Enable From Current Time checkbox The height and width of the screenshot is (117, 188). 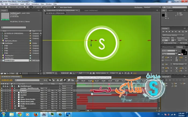pyautogui.click(x=163, y=43)
